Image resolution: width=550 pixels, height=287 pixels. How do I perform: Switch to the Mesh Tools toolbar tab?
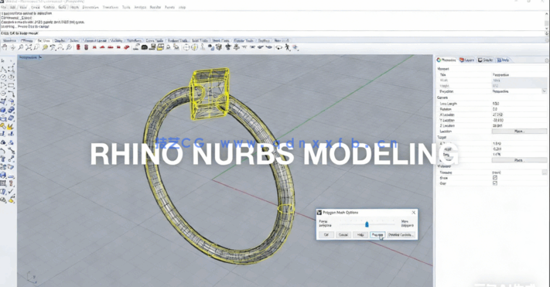click(220, 41)
